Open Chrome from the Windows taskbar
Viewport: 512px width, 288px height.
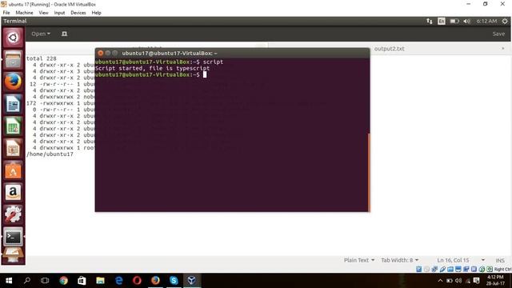(63, 281)
